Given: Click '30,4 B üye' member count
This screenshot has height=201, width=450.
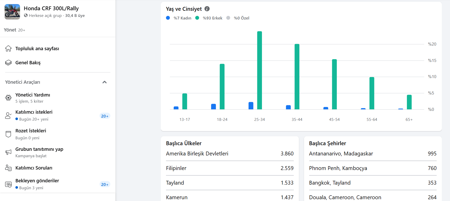Looking at the screenshot, I should tap(75, 15).
